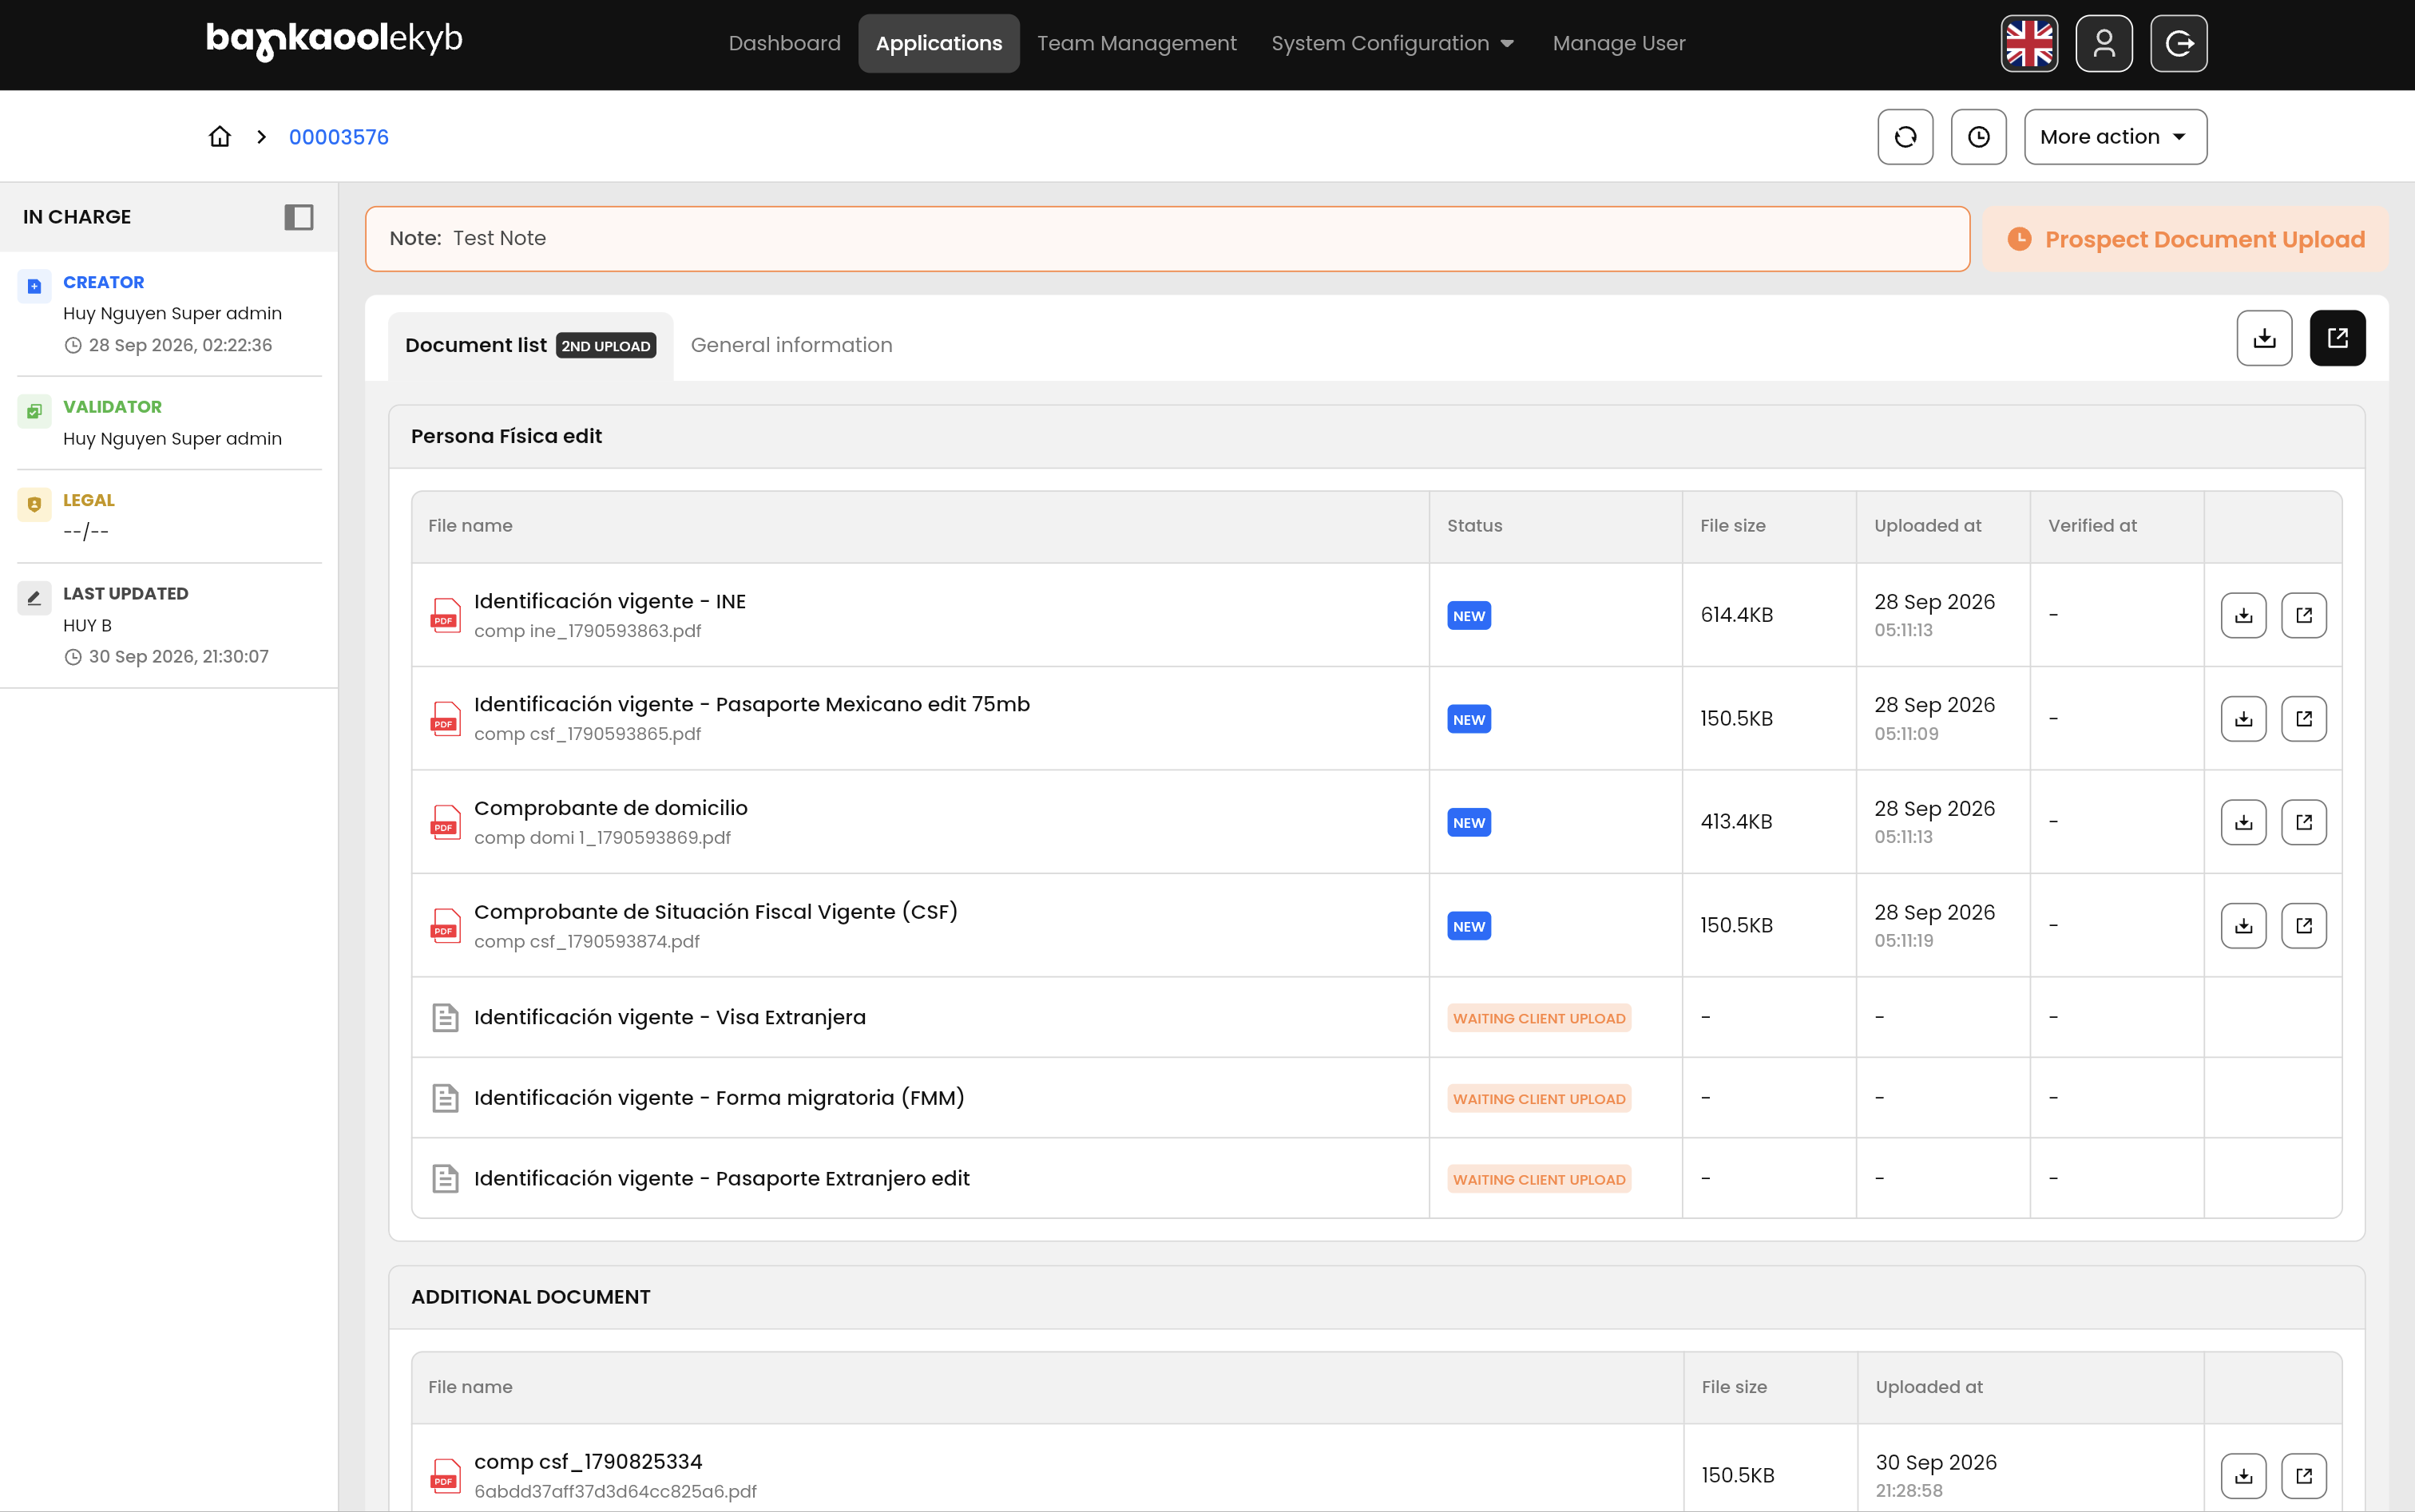
Task: Select the Document list tab
Action: (530, 345)
